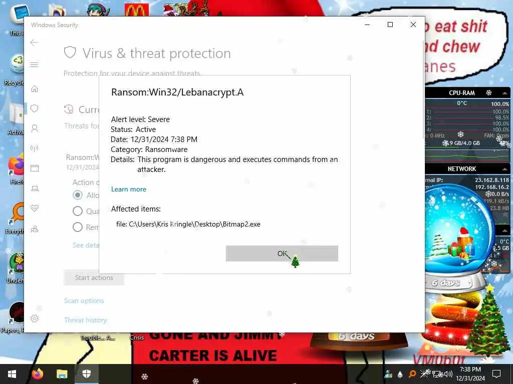The image size is (513, 384).
Task: Click OK to dismiss threat details dialog
Action: point(282,253)
